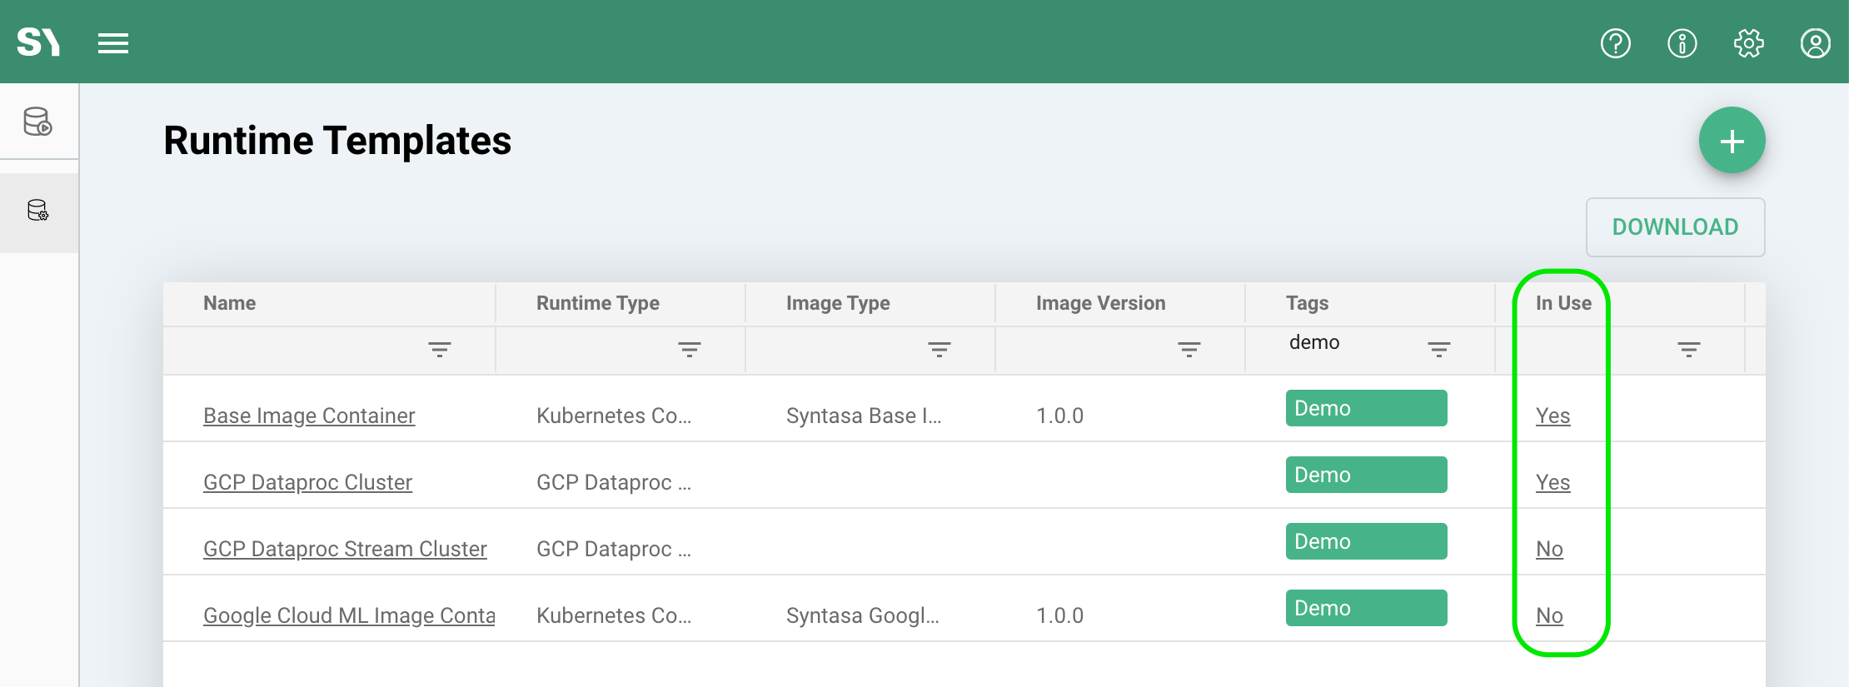Open the In Use column filter
Image resolution: width=1849 pixels, height=687 pixels.
pyautogui.click(x=1688, y=350)
